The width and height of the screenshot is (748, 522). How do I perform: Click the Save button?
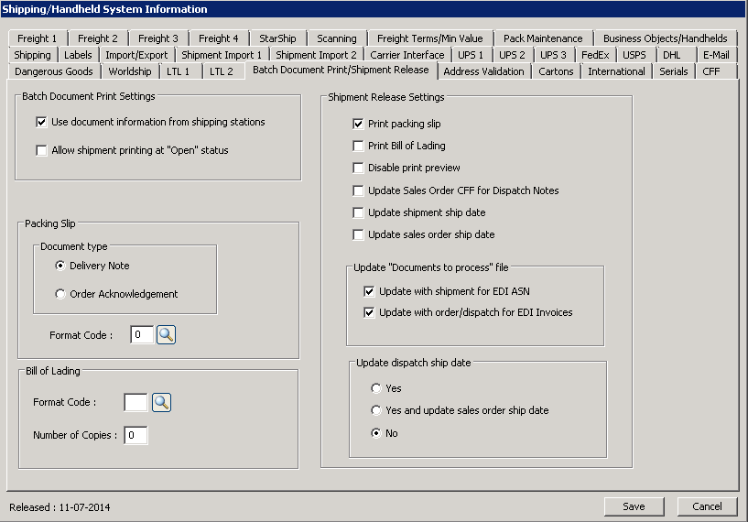634,506
